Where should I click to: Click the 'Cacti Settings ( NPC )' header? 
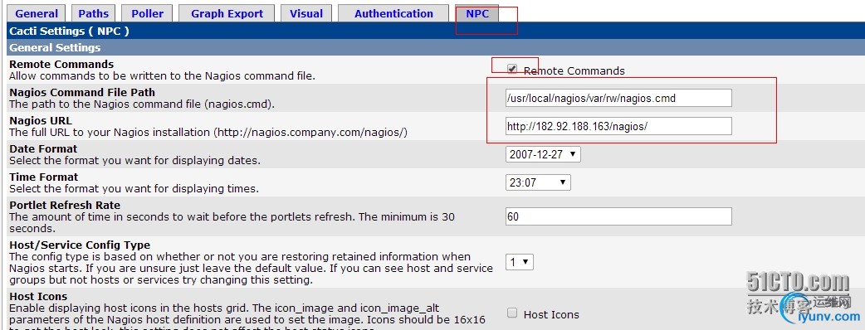69,32
